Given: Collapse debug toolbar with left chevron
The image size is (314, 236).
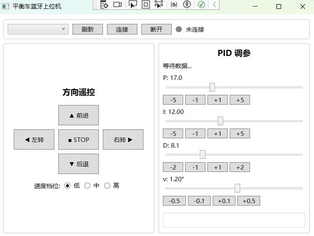Looking at the screenshot, I should point(214,4).
